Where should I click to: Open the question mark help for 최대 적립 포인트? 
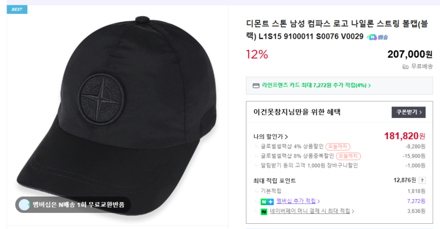click(x=422, y=180)
